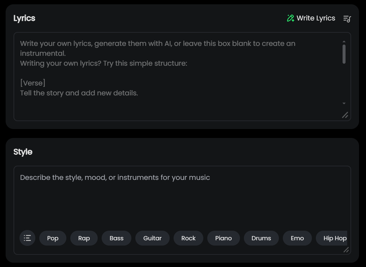Image resolution: width=366 pixels, height=267 pixels.
Task: Add the Hip Hop style tag
Action: pyautogui.click(x=332, y=238)
